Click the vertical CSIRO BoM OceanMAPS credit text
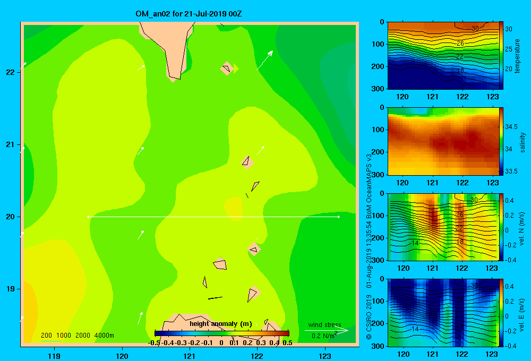 [369, 246]
